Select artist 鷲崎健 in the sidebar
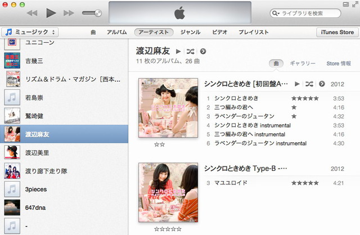The width and height of the screenshot is (360, 235). 64,116
